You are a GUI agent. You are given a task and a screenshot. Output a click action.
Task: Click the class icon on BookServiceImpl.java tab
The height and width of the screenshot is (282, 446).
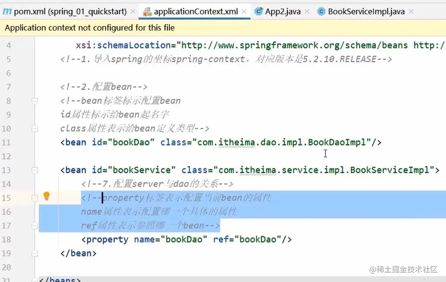[321, 11]
